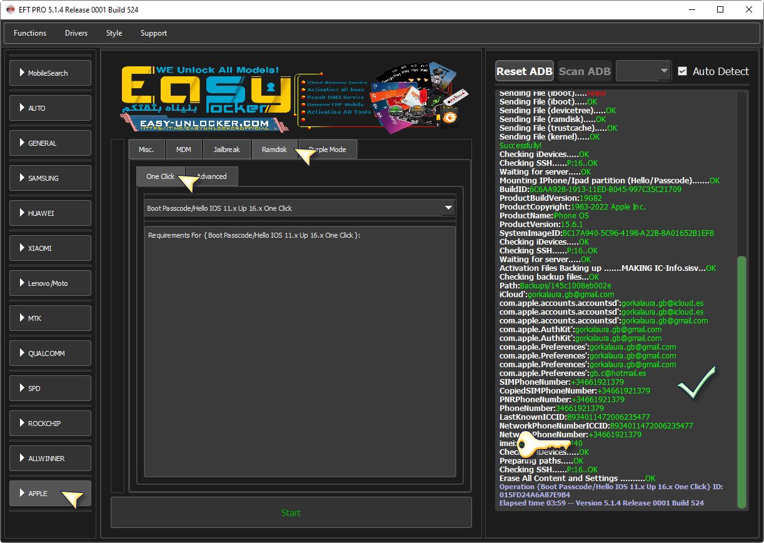Select the One Click sub-tab
Screen dimensions: 764x543
pos(161,176)
